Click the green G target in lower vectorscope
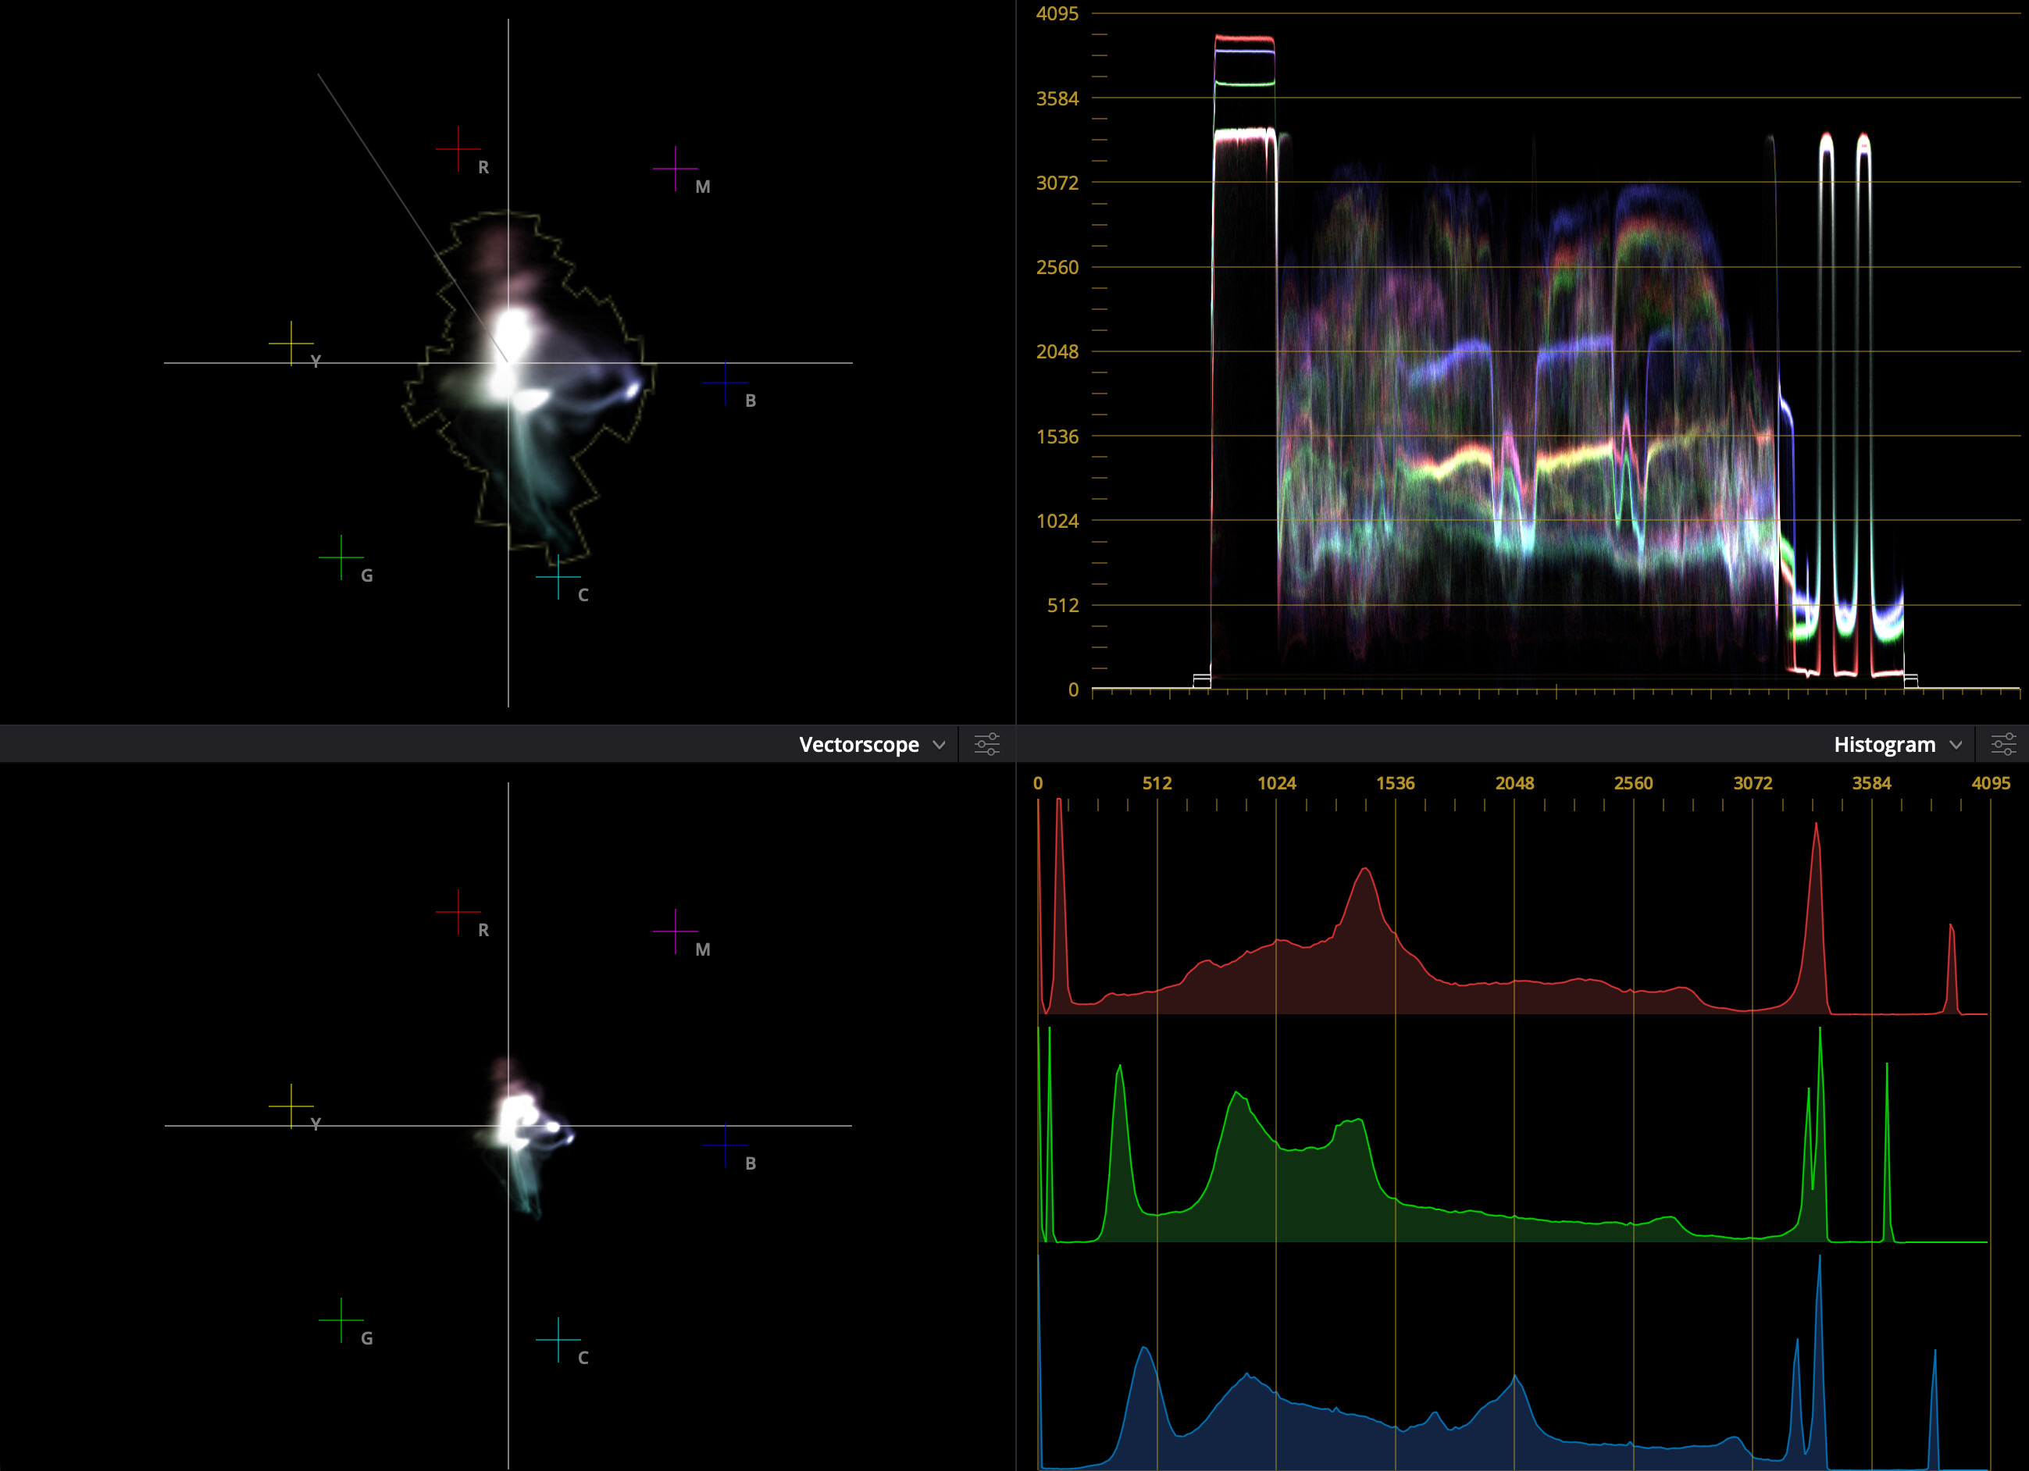Screen dimensions: 2029x1471 click(341, 1320)
